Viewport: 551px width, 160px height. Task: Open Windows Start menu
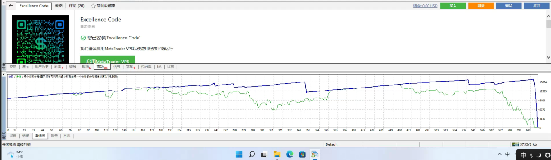point(239,154)
